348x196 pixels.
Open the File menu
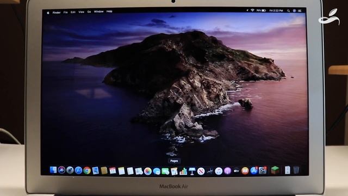point(65,12)
